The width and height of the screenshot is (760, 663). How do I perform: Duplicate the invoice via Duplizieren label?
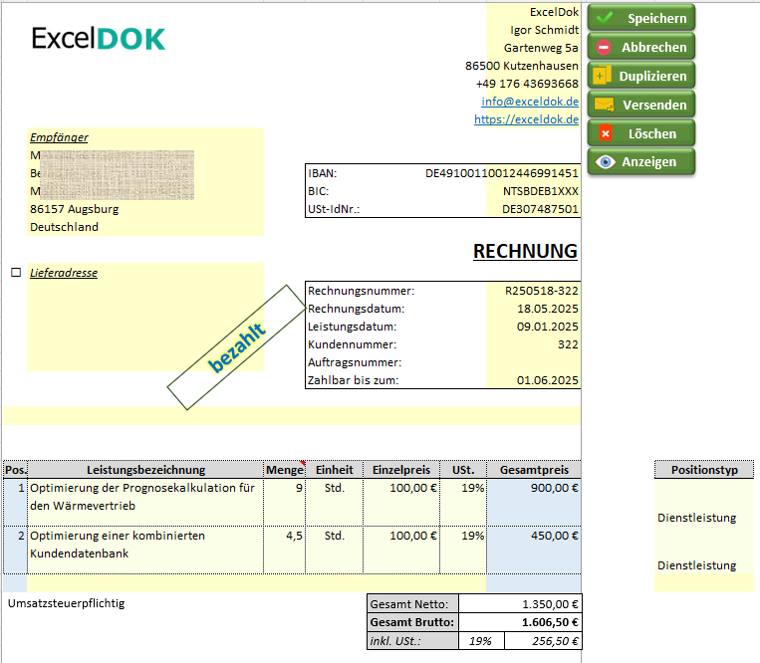click(652, 76)
